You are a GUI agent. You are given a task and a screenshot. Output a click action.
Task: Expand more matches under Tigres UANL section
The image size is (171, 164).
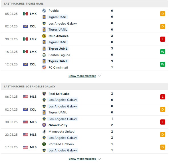tap(82, 76)
